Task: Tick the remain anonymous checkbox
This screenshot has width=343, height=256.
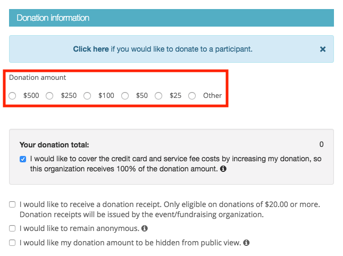Action: coord(12,228)
